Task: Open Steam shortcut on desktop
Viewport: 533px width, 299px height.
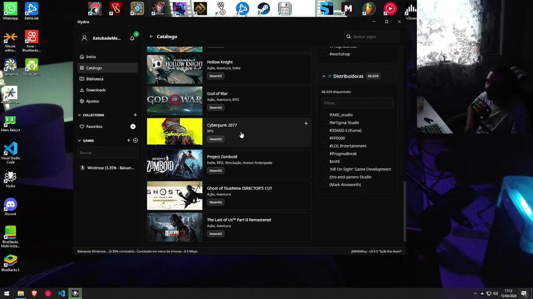Action: coord(264,9)
